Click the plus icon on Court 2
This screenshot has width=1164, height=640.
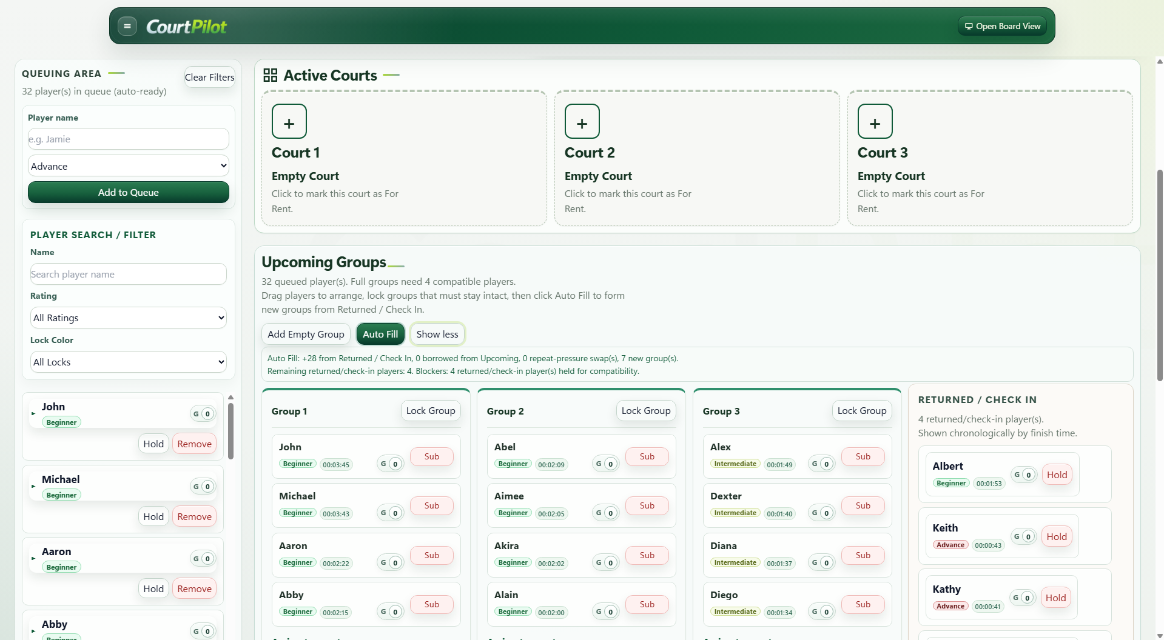coord(582,121)
